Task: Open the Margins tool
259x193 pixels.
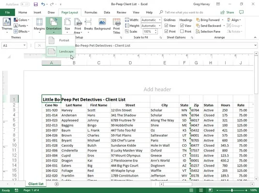Action: pyautogui.click(x=39, y=26)
